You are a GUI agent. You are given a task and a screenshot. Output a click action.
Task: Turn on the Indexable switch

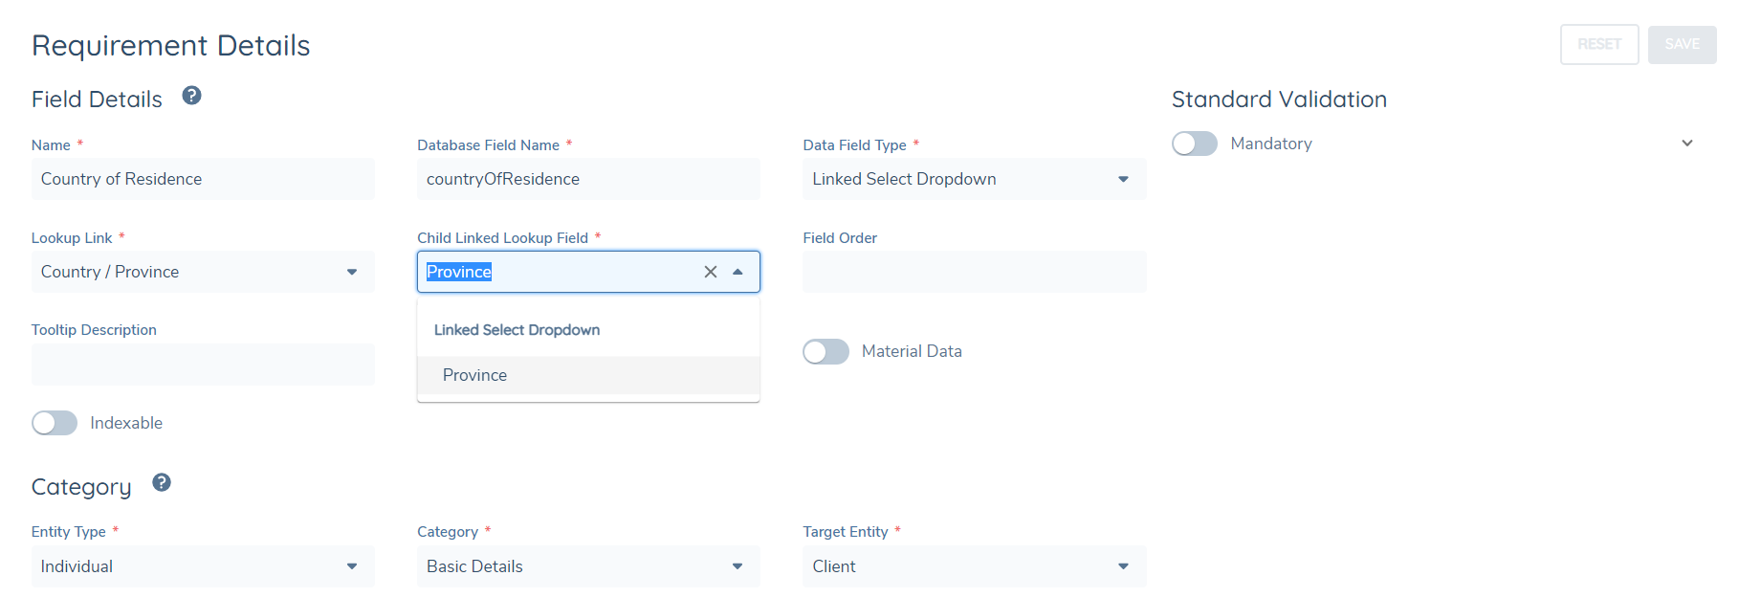[x=55, y=423]
